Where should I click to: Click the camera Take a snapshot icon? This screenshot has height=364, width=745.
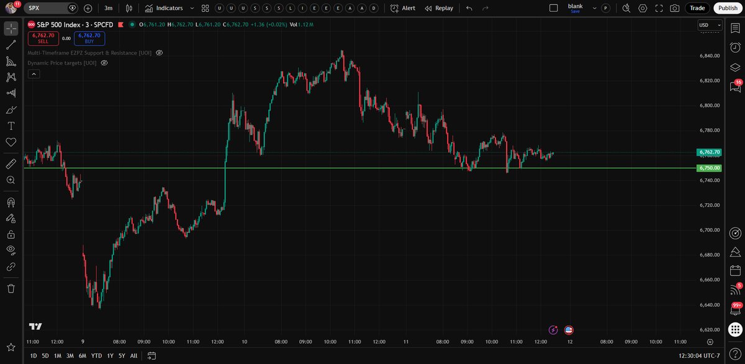tap(675, 8)
